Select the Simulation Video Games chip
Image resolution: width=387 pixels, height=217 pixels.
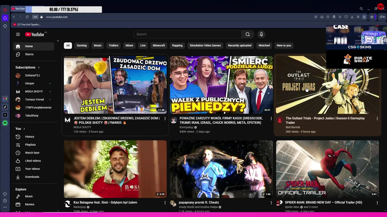[x=205, y=46]
